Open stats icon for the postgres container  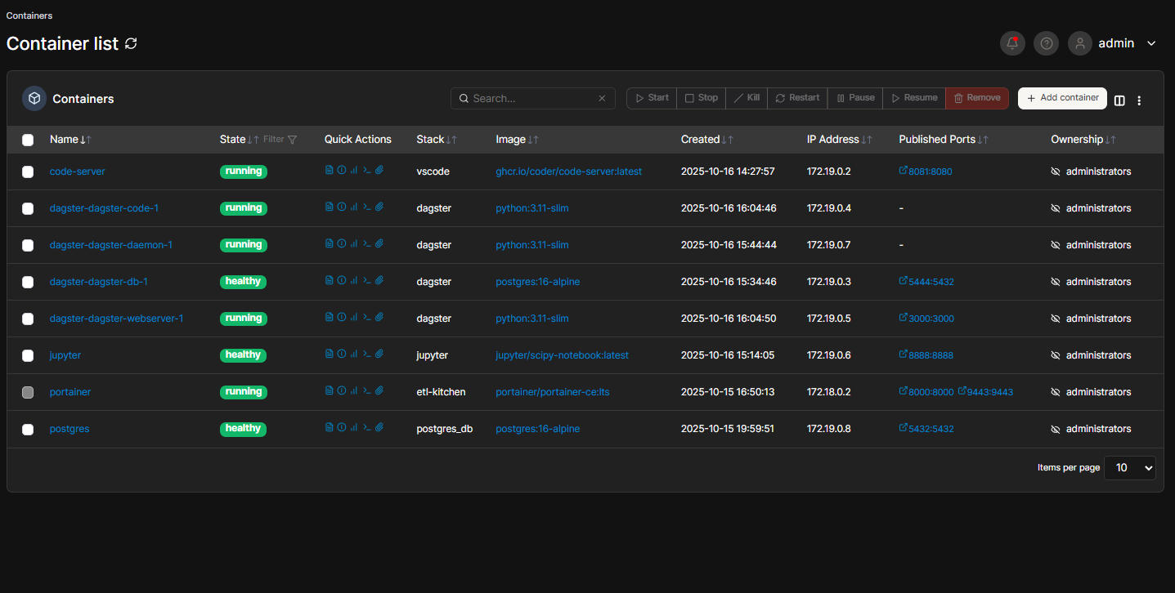[354, 428]
